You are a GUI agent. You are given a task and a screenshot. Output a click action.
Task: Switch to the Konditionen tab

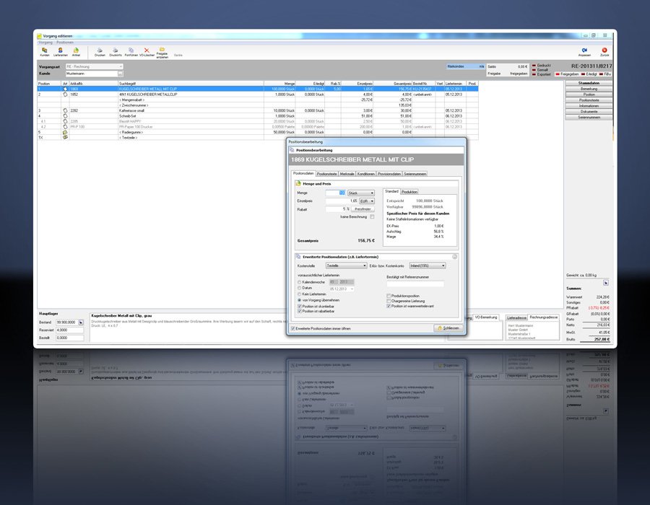click(x=366, y=174)
